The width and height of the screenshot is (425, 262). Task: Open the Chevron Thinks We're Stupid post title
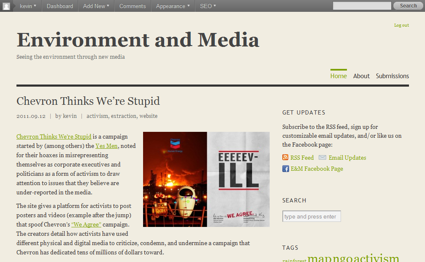88,101
